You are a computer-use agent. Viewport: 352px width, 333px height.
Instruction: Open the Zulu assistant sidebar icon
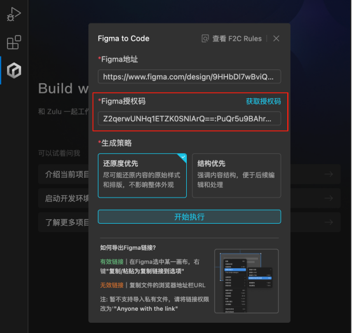(x=14, y=71)
